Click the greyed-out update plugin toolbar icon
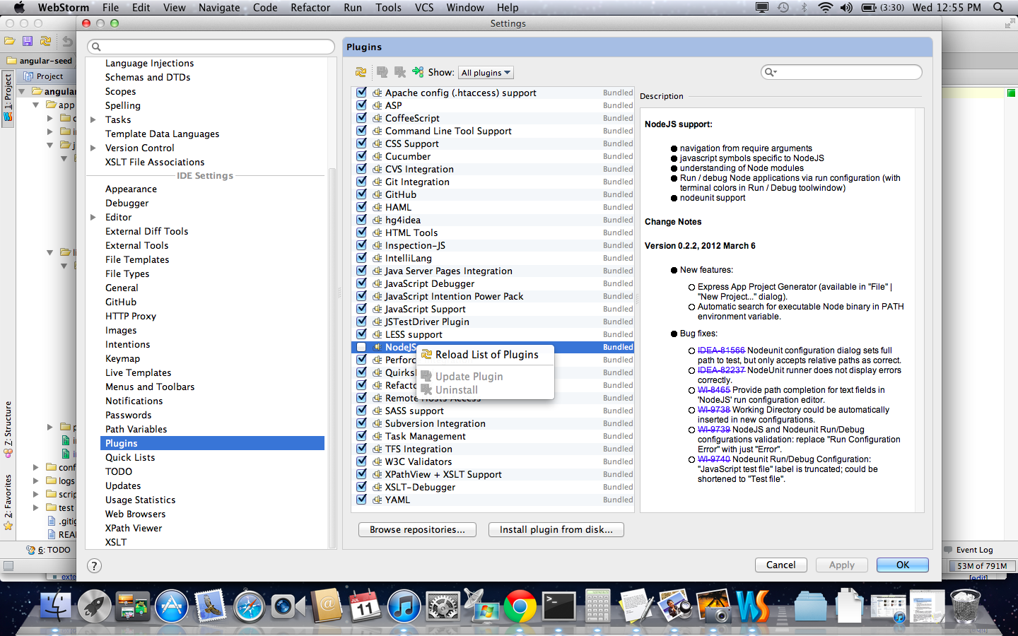The image size is (1018, 636). [x=382, y=72]
